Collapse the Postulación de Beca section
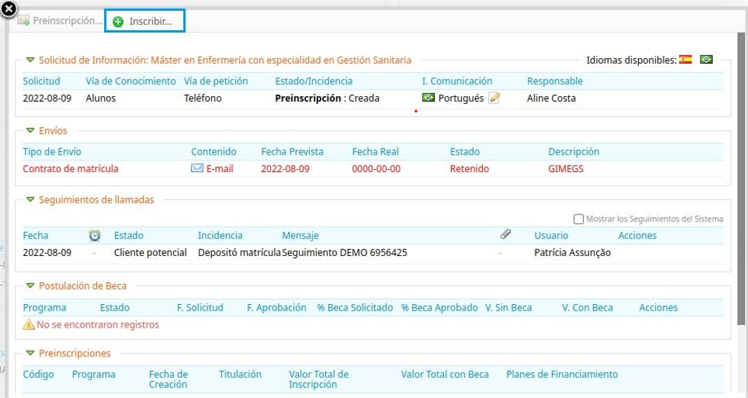 (x=30, y=286)
